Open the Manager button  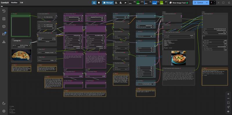tap(108, 3)
